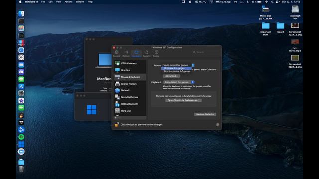Open the Security tab with lock icon

point(147,54)
